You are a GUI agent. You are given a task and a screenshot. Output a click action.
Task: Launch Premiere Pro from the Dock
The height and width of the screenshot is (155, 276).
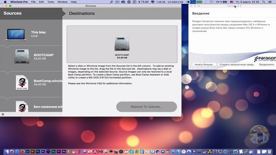(x=59, y=152)
